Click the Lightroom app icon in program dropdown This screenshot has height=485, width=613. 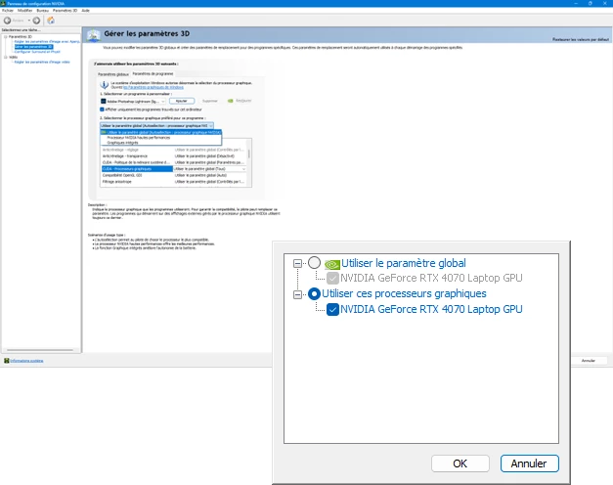(x=104, y=101)
